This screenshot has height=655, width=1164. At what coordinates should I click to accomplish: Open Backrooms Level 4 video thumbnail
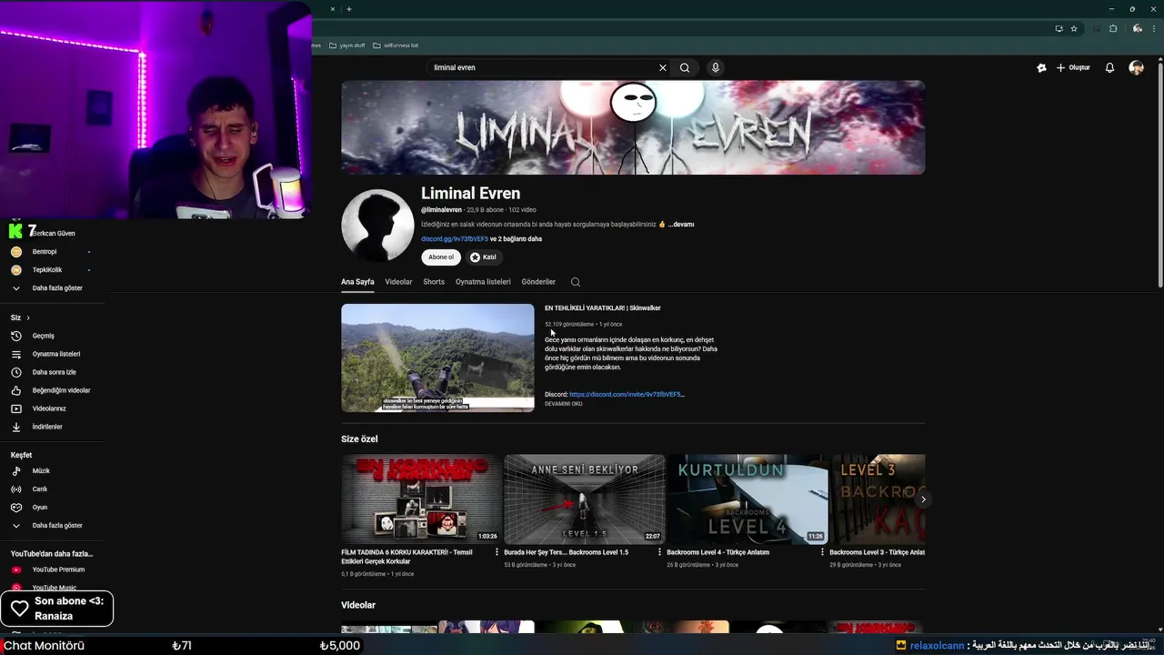[x=747, y=499]
